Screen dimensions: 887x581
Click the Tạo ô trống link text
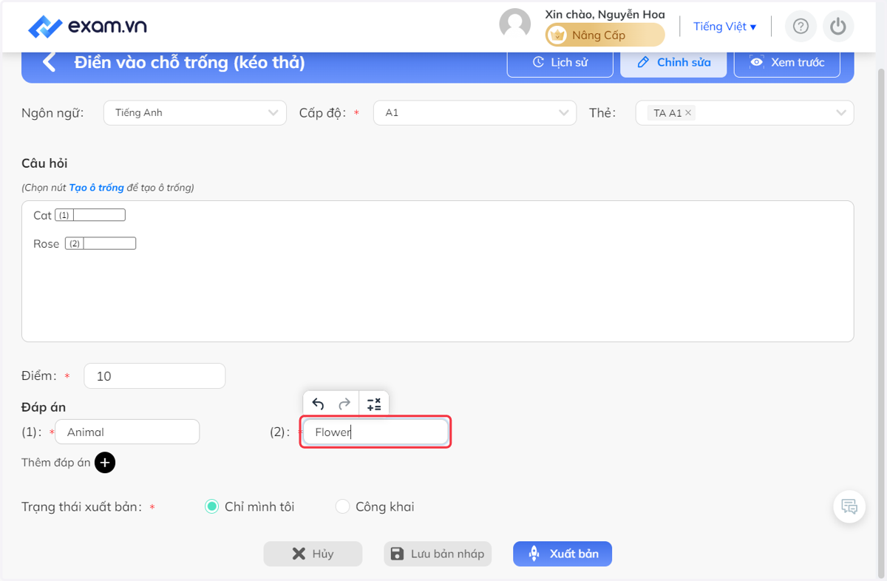click(x=97, y=188)
